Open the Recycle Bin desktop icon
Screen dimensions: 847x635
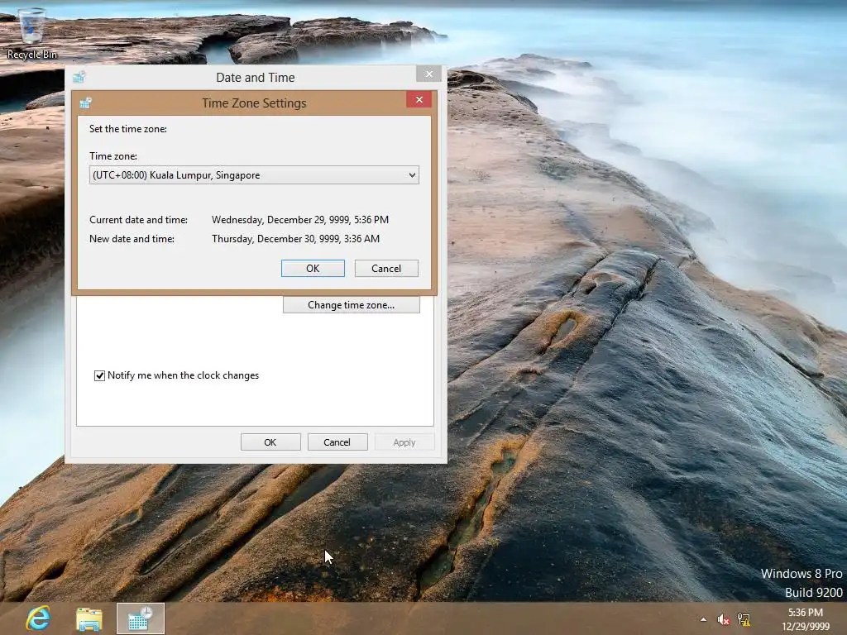click(31, 33)
